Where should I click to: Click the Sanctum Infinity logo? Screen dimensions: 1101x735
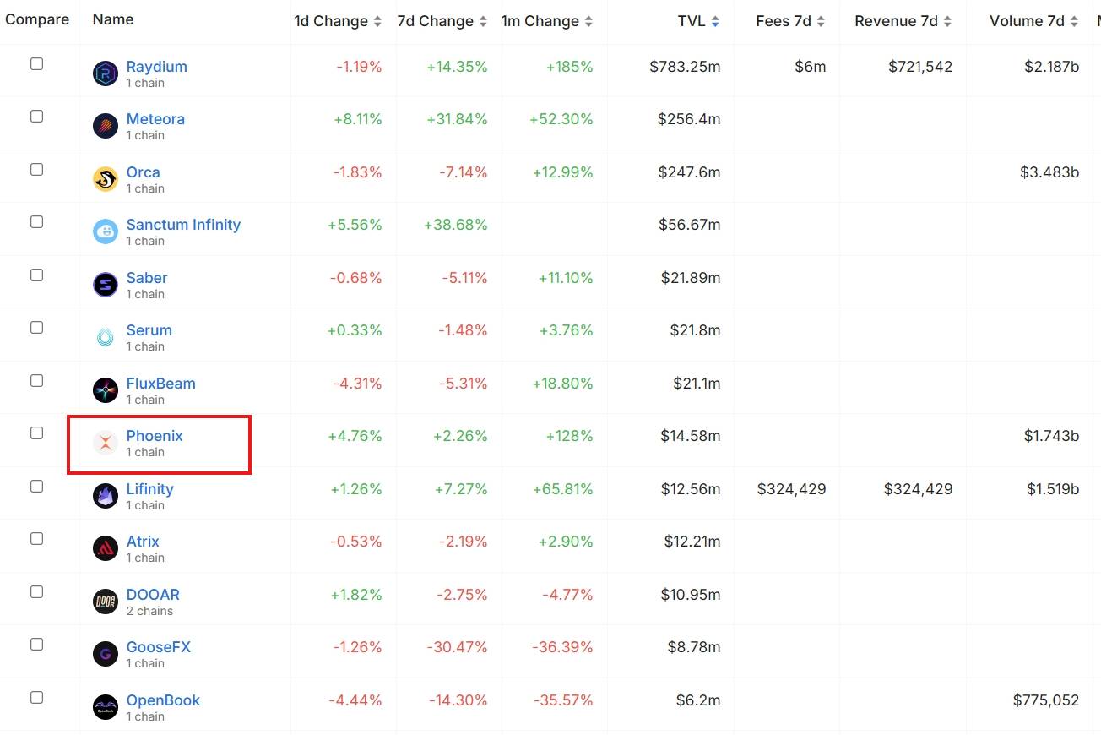[x=106, y=231]
